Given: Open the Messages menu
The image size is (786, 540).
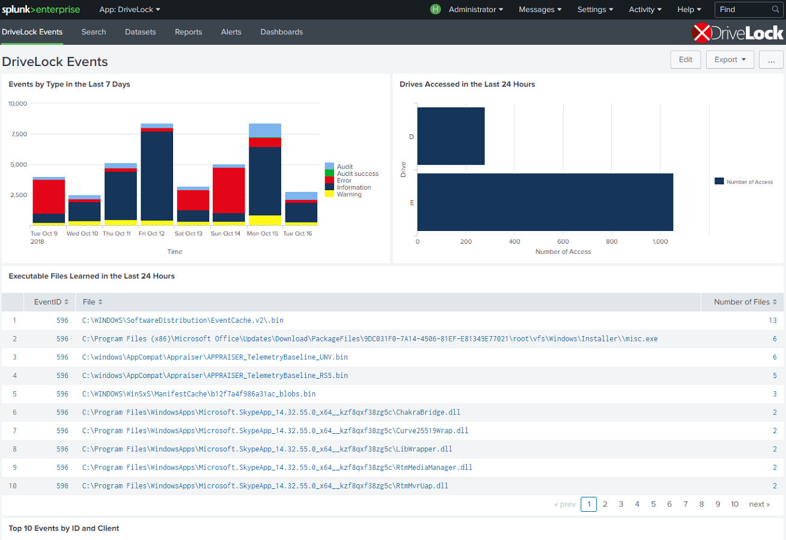Looking at the screenshot, I should (540, 10).
